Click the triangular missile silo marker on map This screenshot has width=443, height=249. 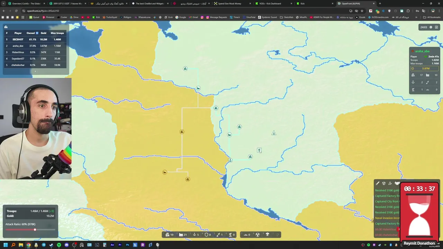tap(274, 133)
